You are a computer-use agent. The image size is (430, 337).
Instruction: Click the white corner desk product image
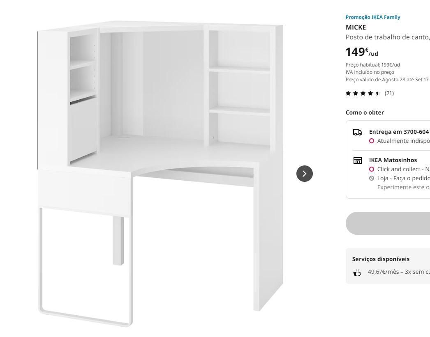tap(160, 174)
